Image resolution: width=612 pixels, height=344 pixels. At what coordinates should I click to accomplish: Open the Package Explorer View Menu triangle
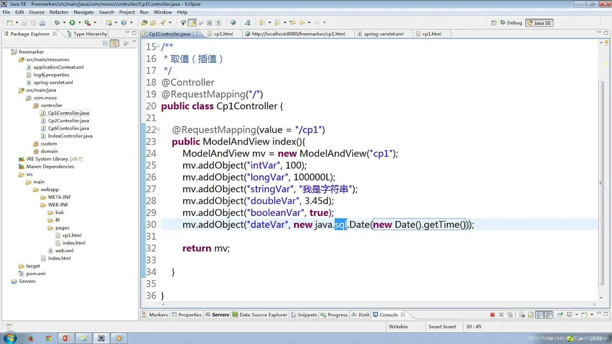click(134, 42)
